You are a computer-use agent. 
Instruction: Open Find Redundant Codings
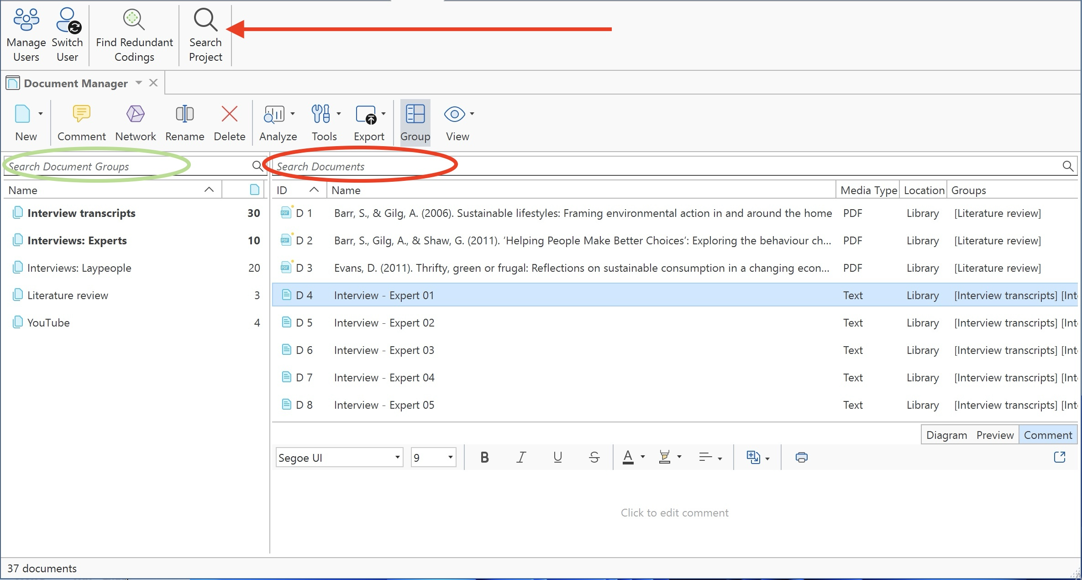point(134,32)
